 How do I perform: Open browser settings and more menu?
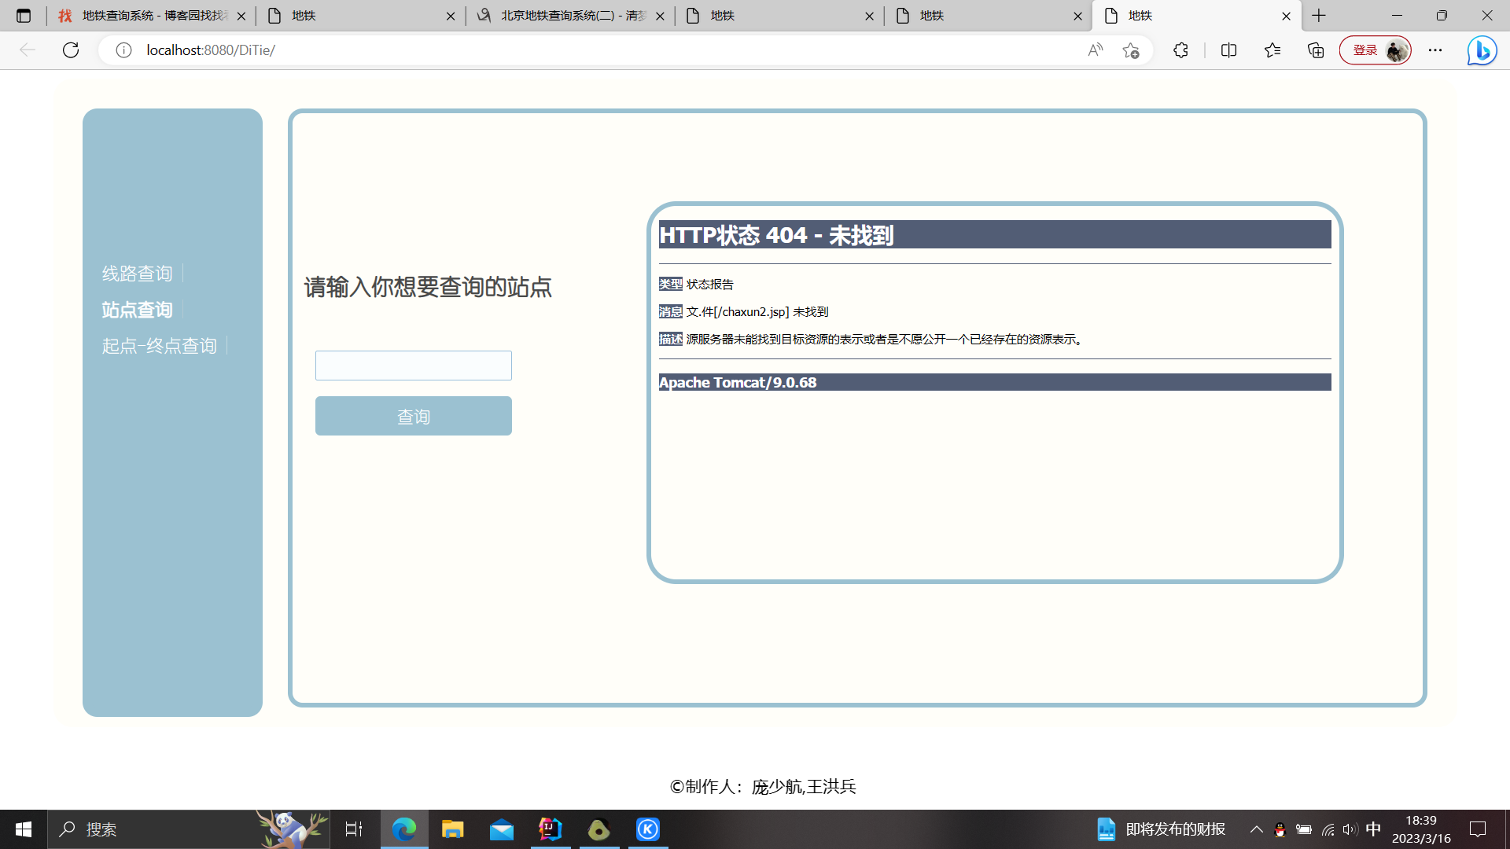point(1435,50)
